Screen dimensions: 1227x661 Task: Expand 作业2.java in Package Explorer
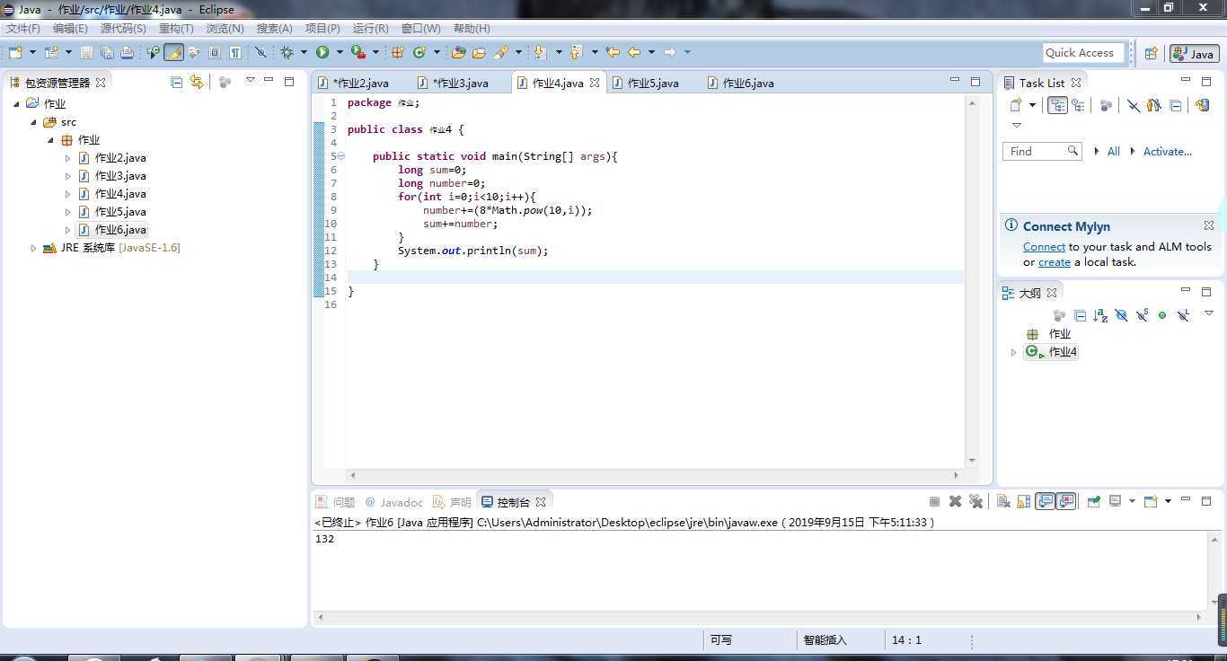(x=67, y=158)
